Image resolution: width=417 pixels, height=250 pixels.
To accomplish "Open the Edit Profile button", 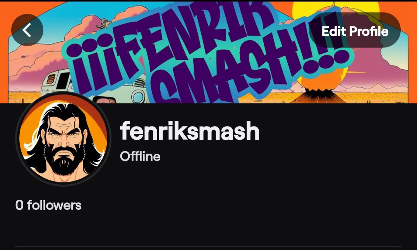I will [x=355, y=30].
